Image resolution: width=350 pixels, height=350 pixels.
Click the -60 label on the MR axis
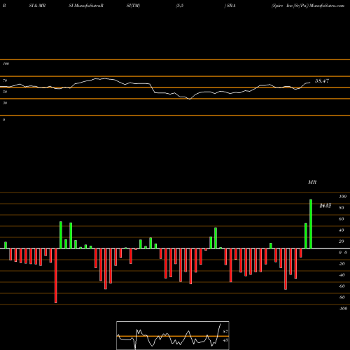point(342,286)
